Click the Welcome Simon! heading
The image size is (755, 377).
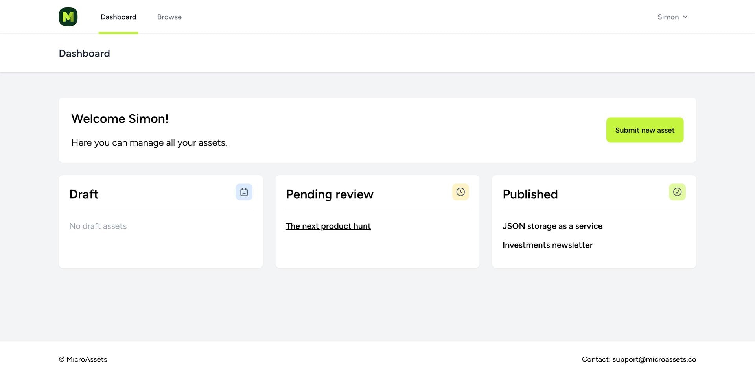coord(120,119)
